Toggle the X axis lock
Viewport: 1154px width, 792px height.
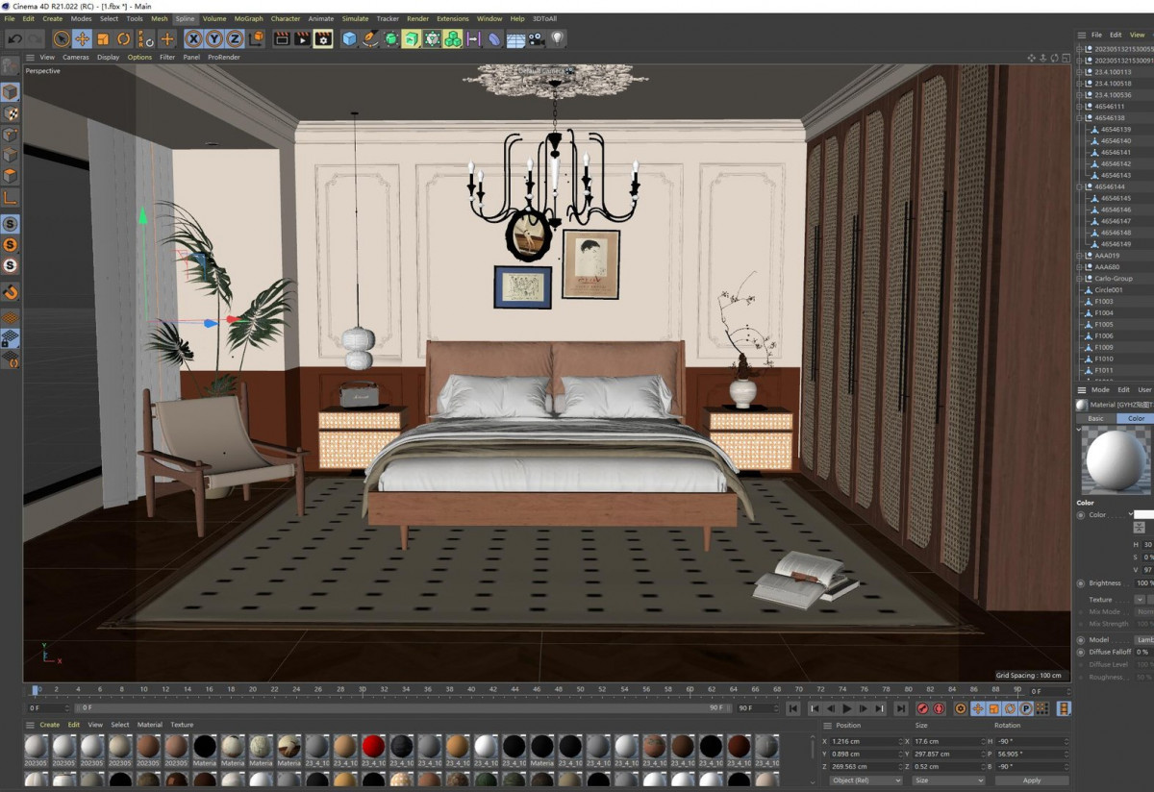click(193, 39)
